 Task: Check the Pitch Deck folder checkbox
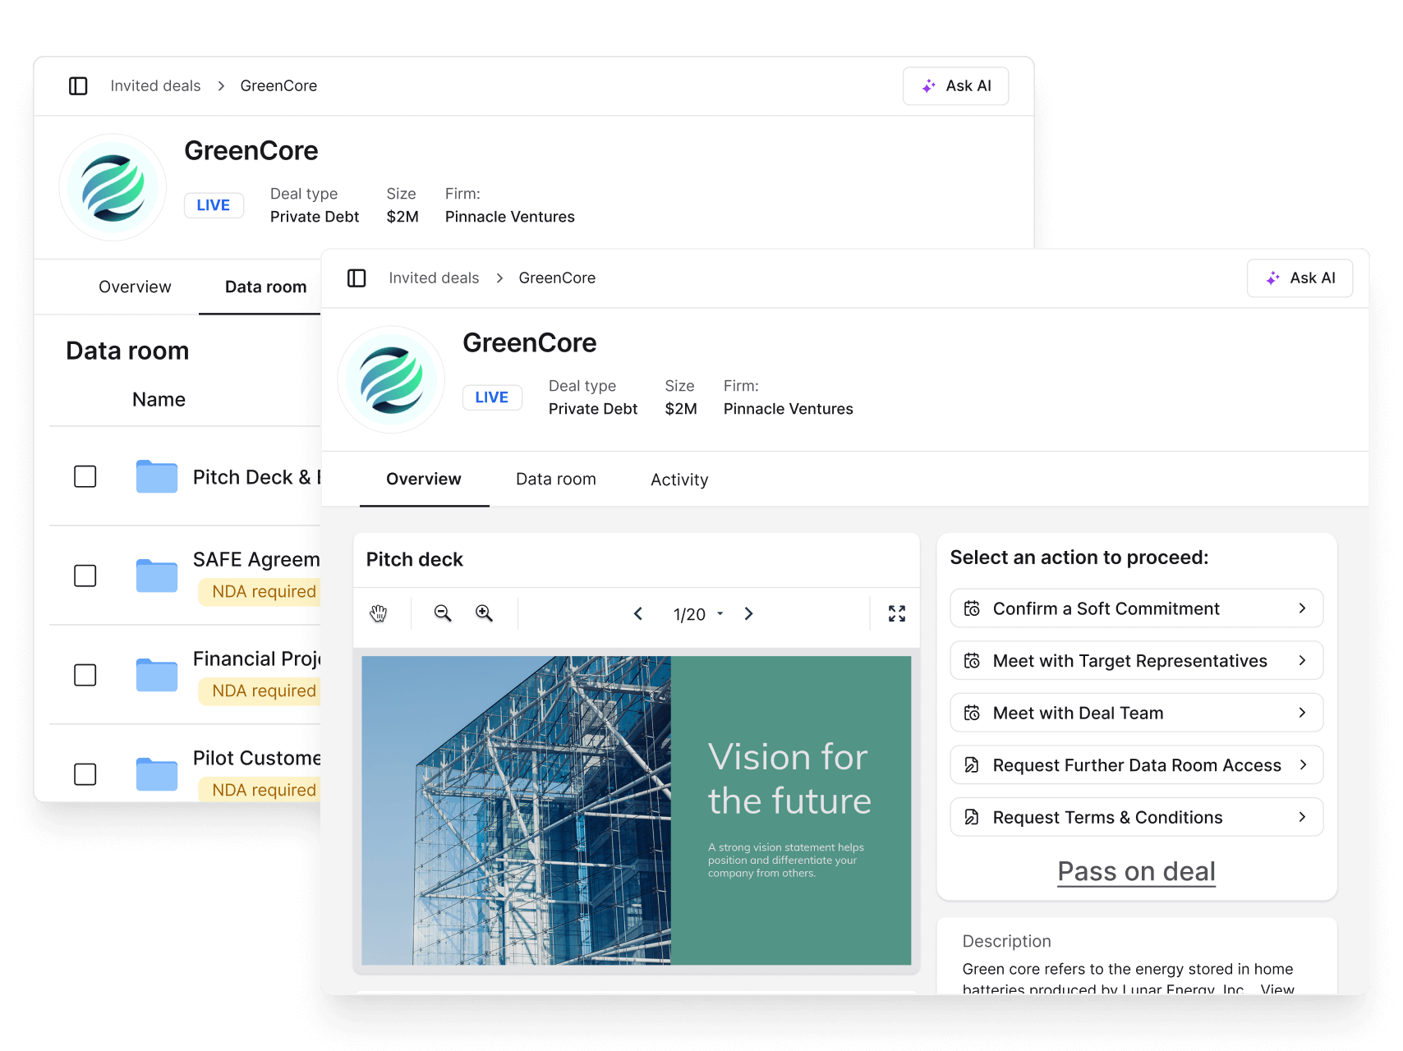click(x=85, y=477)
